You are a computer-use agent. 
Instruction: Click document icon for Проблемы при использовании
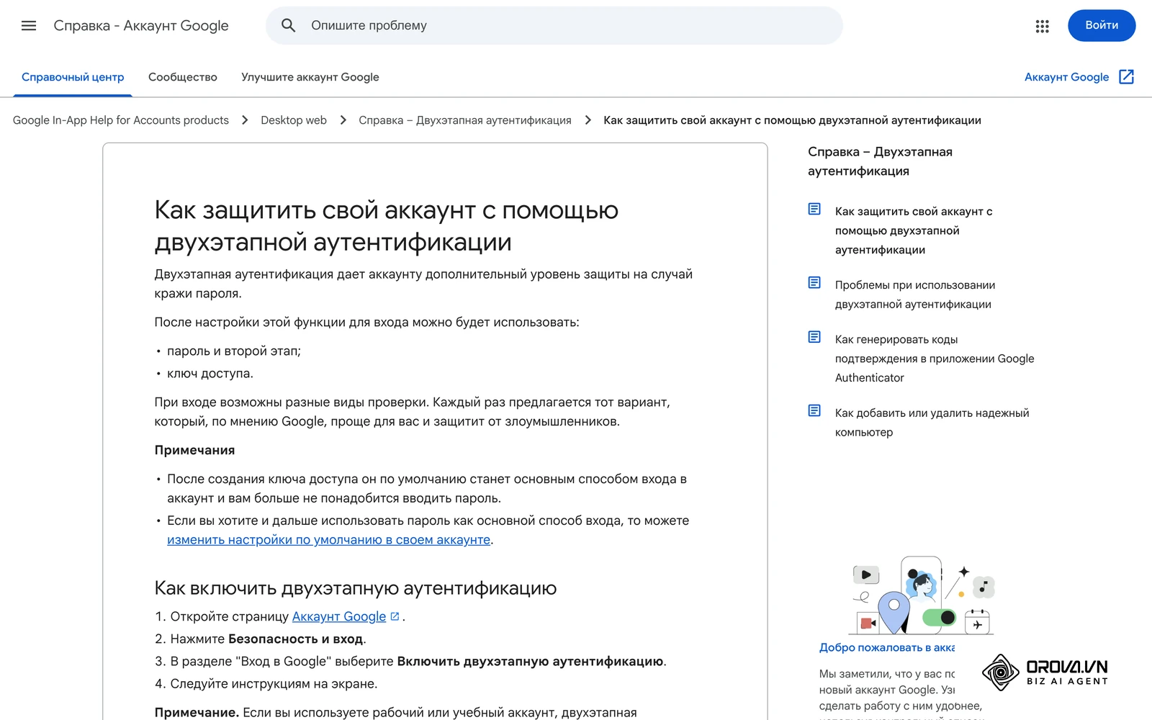tap(814, 282)
